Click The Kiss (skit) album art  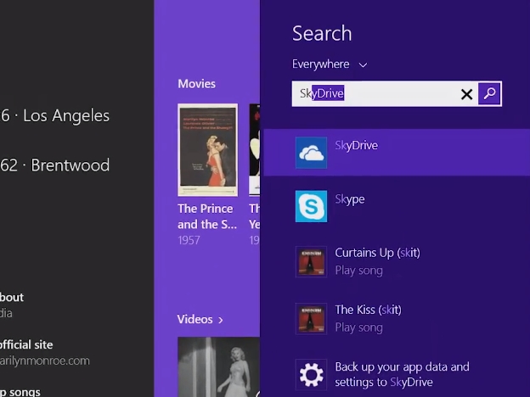point(311,319)
